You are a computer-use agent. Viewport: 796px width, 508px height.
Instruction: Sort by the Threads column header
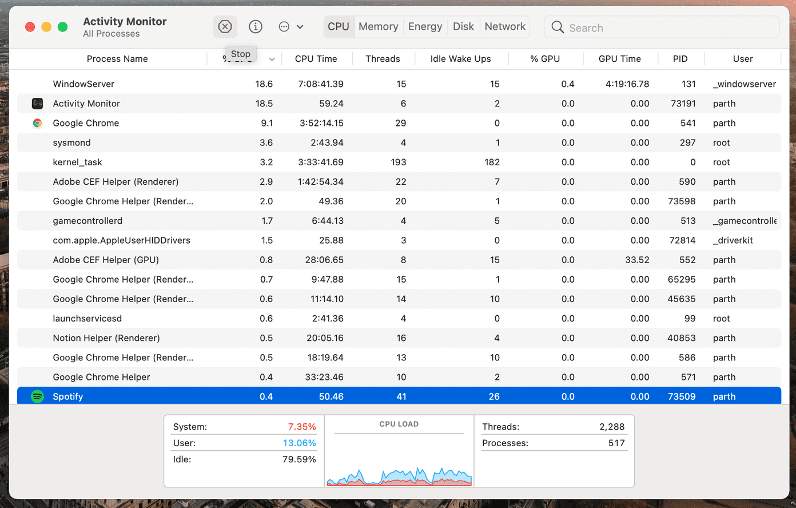[x=383, y=59]
